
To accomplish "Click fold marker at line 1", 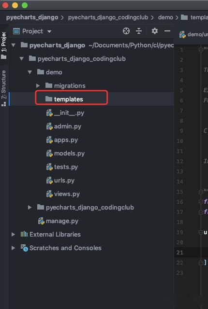I will tap(201, 50).
